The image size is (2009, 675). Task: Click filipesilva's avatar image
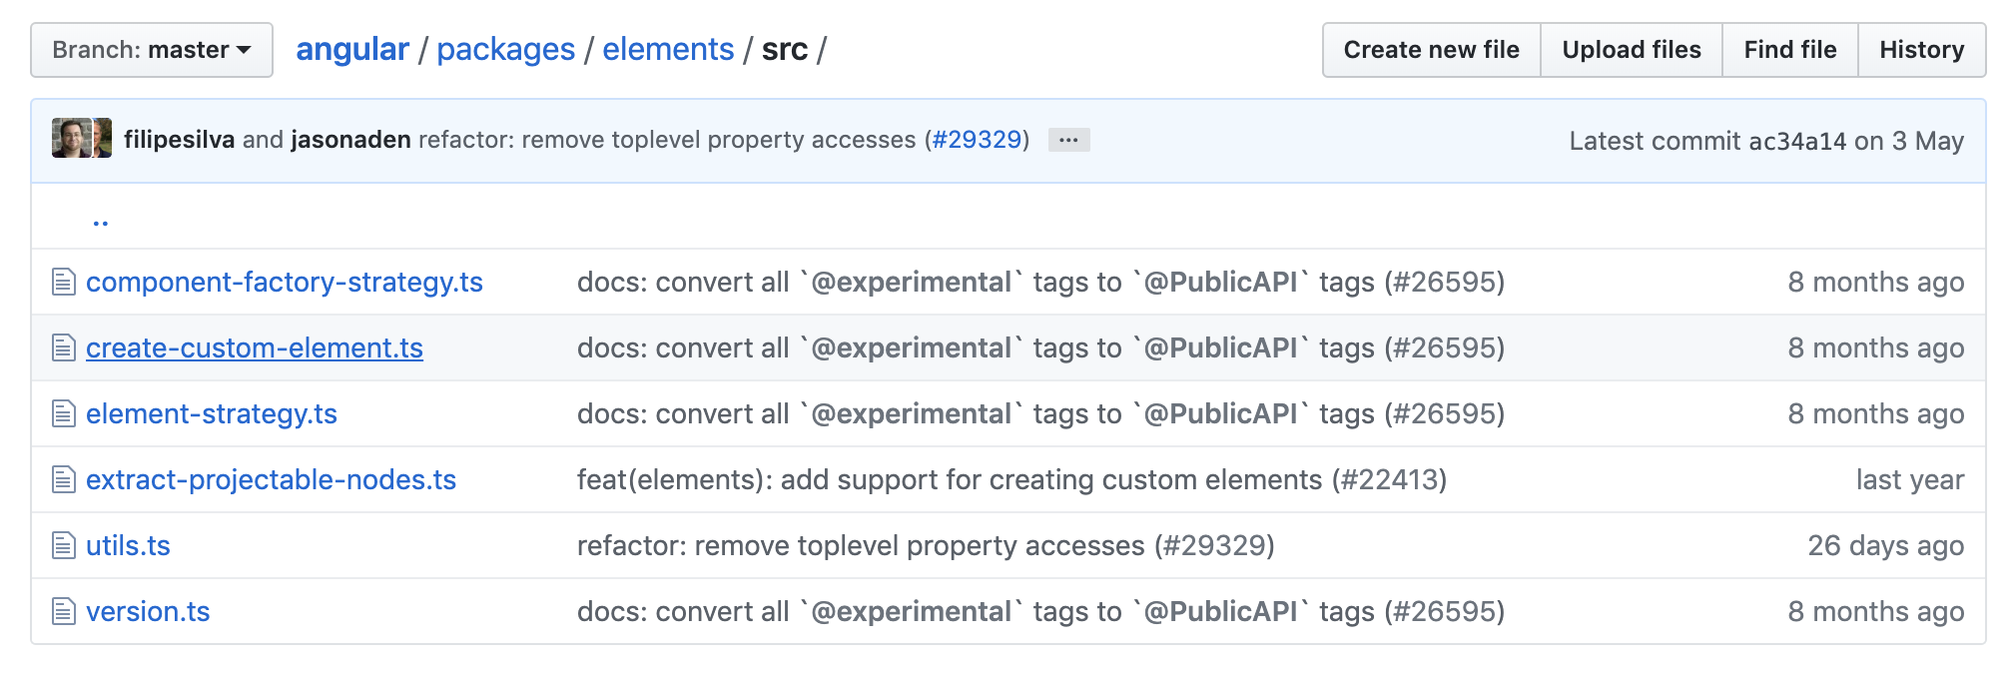point(71,139)
